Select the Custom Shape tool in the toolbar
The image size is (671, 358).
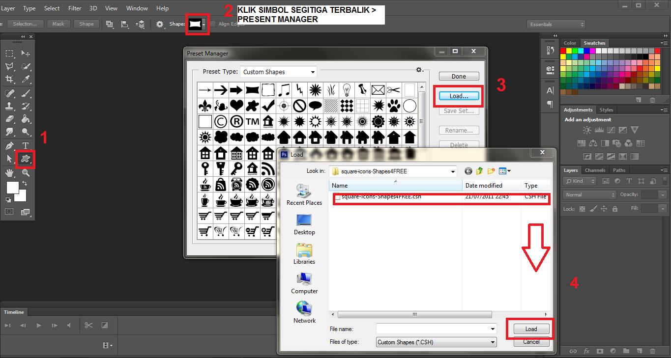[25, 159]
